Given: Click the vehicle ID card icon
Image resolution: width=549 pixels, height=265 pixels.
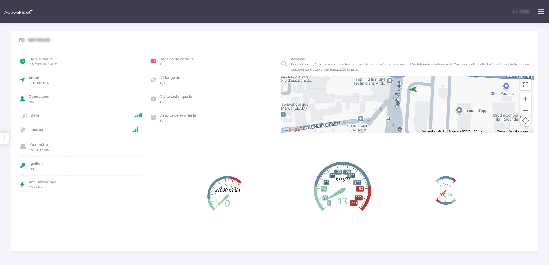Looking at the screenshot, I should click(22, 40).
